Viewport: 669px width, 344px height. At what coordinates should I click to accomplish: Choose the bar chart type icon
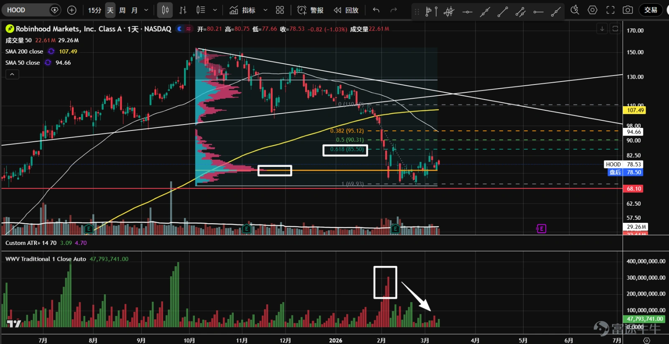pos(183,10)
